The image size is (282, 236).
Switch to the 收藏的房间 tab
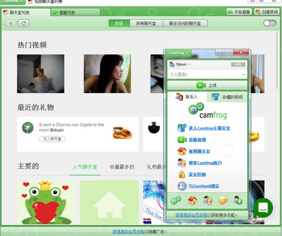tap(227, 97)
